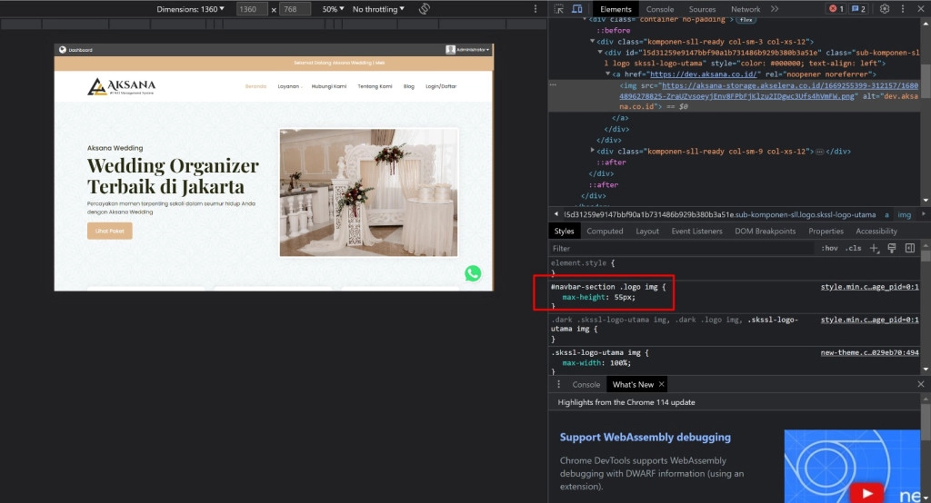Play the WebAssembly debugging video thumbnail

coord(866,493)
